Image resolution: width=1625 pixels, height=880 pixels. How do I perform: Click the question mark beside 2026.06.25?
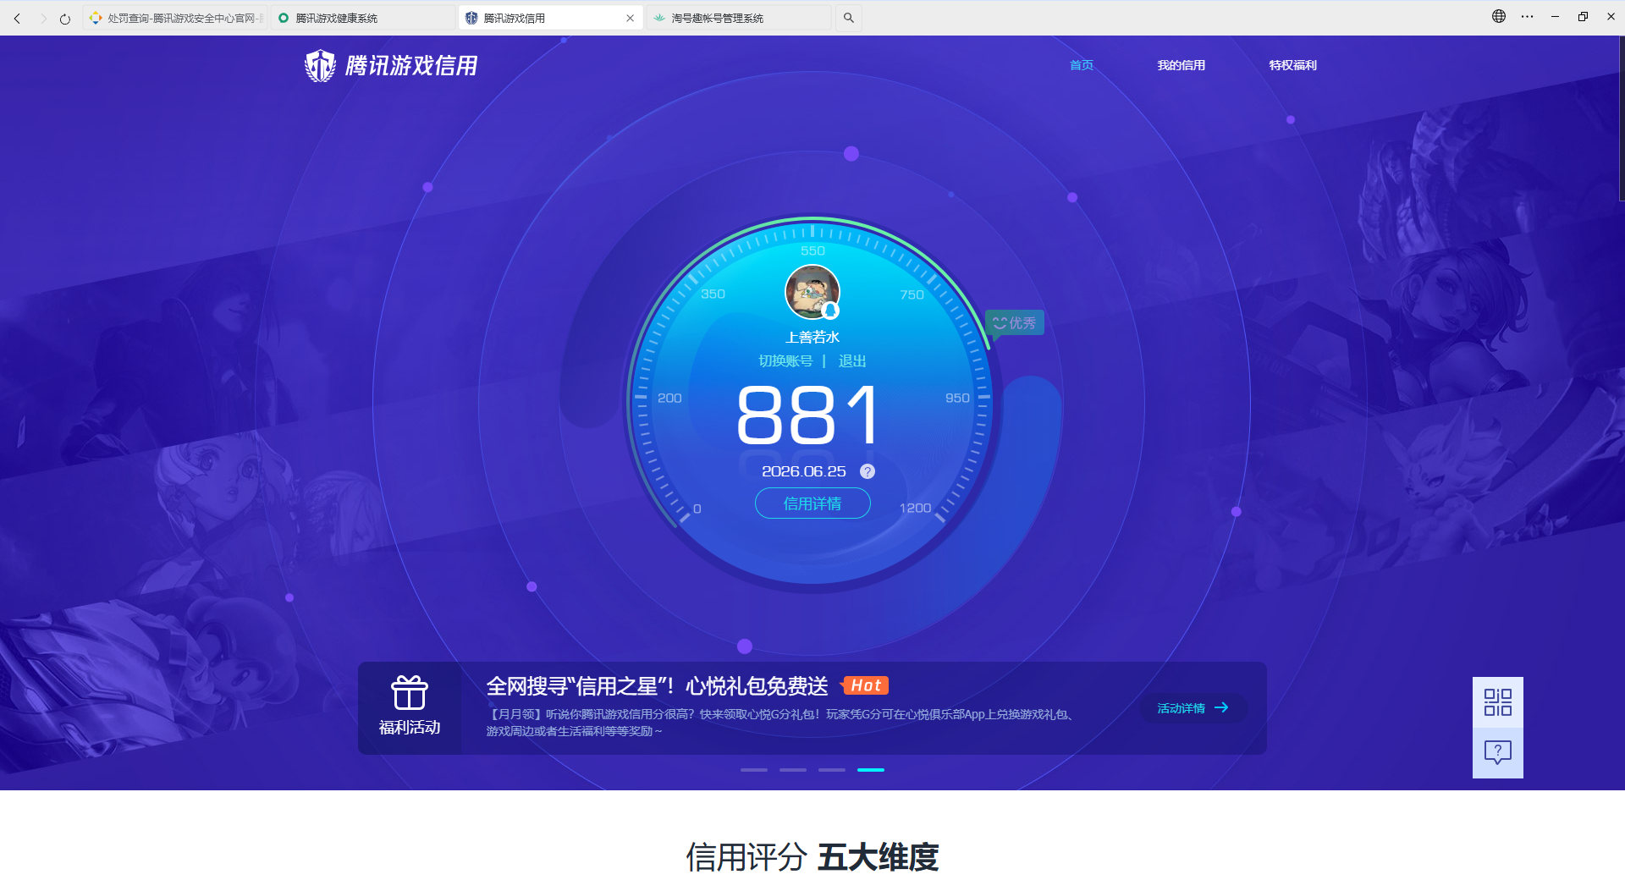pyautogui.click(x=868, y=471)
